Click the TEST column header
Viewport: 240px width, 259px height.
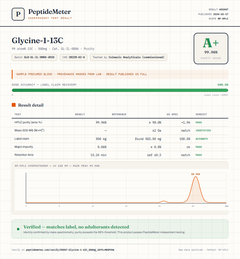pyautogui.click(x=18, y=114)
